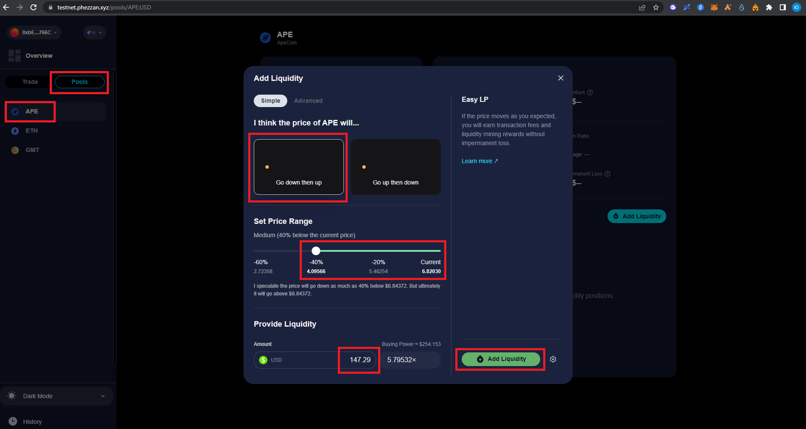
Task: Click the browser address bar URL
Action: 104,7
